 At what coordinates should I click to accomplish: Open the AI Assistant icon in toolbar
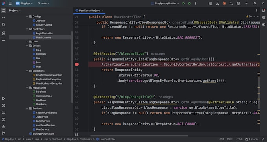[210, 4]
